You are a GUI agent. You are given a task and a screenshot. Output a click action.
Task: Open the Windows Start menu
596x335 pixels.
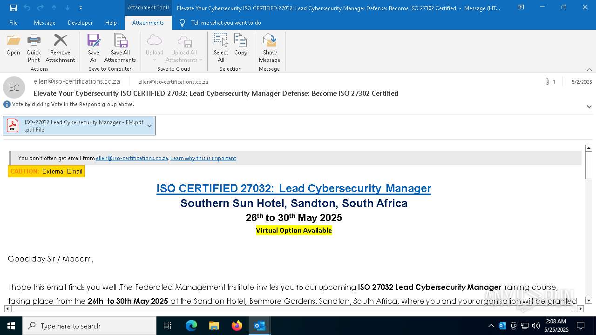pos(11,326)
